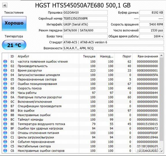Click status orb for attribute C0
The image size is (166, 156).
pyautogui.click(x=5, y=133)
